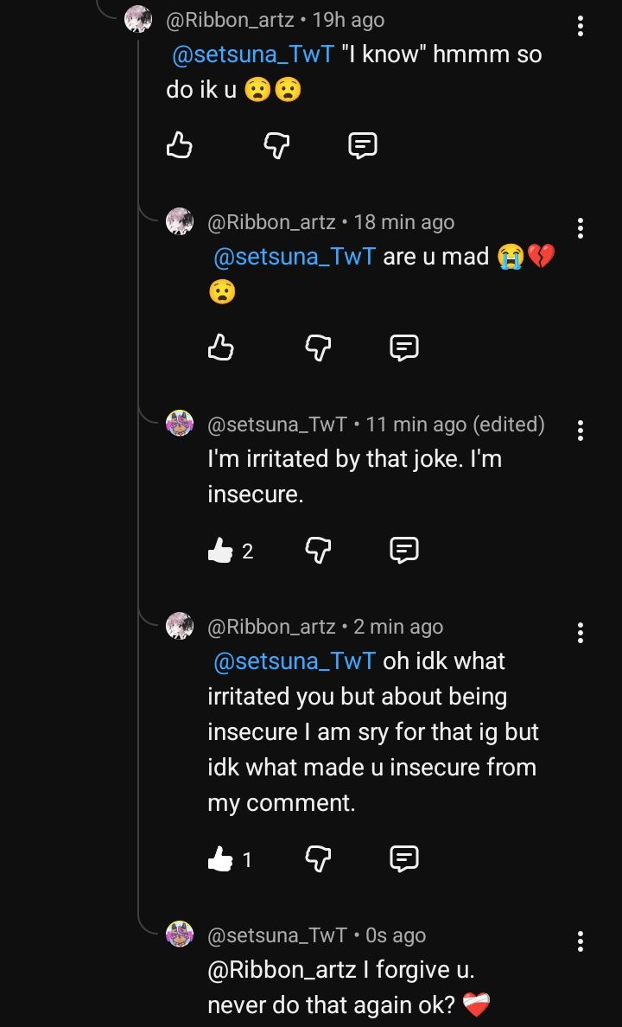Screen dimensions: 622x1027
Task: Open @setsuna_TwT mention in the 19h ago comment
Action: tap(253, 54)
